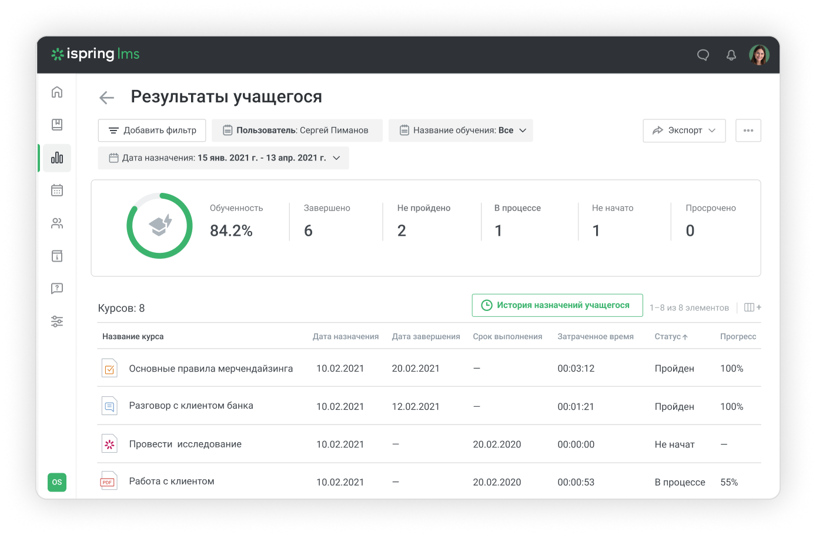Screen dimensions: 816x535
Task: Go back using the left arrow
Action: pyautogui.click(x=106, y=98)
